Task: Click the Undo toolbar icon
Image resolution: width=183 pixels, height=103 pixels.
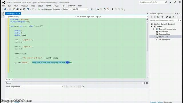Action: (x=28, y=9)
